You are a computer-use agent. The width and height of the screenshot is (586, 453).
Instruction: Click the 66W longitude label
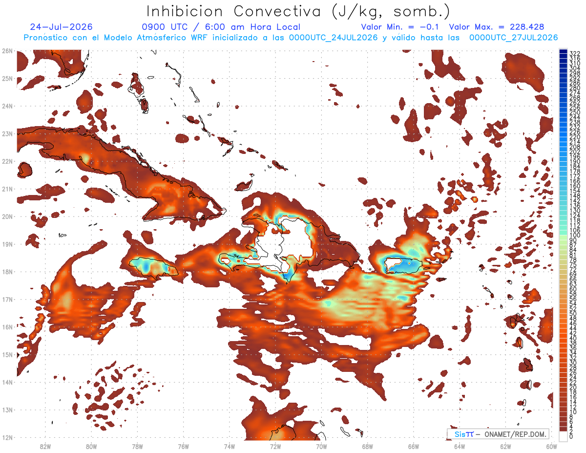[x=413, y=446]
